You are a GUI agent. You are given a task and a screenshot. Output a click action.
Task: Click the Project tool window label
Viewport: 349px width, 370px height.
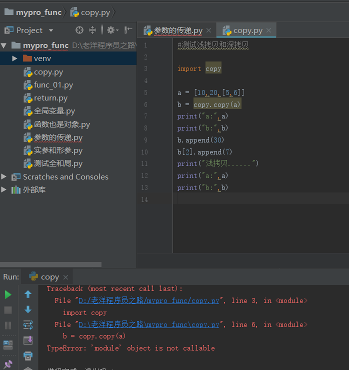(29, 30)
